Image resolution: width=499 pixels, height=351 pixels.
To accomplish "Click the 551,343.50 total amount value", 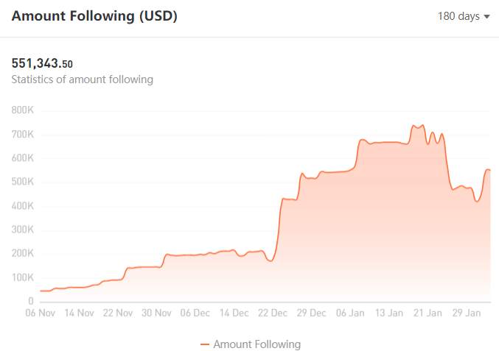I will click(x=42, y=63).
